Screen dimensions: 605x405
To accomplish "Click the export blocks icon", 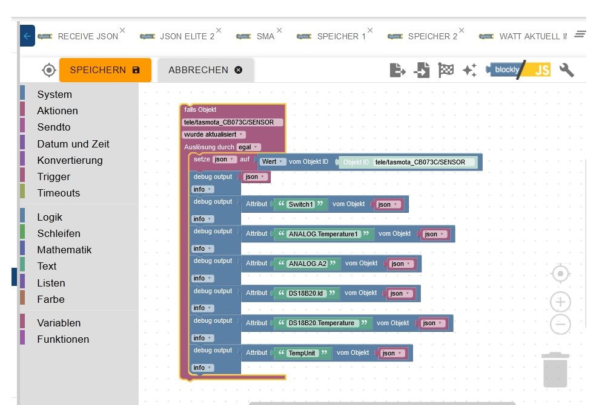I will (397, 70).
